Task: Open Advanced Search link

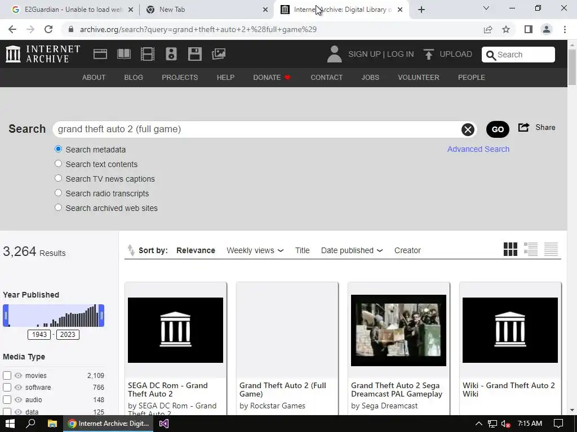Action: [478, 149]
